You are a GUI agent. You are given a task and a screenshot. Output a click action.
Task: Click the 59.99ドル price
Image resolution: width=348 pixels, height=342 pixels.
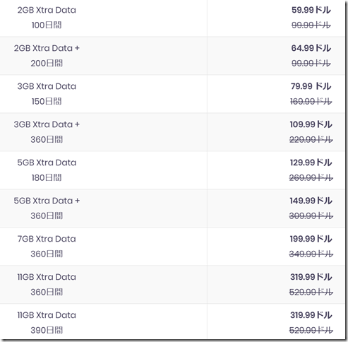pyautogui.click(x=311, y=10)
